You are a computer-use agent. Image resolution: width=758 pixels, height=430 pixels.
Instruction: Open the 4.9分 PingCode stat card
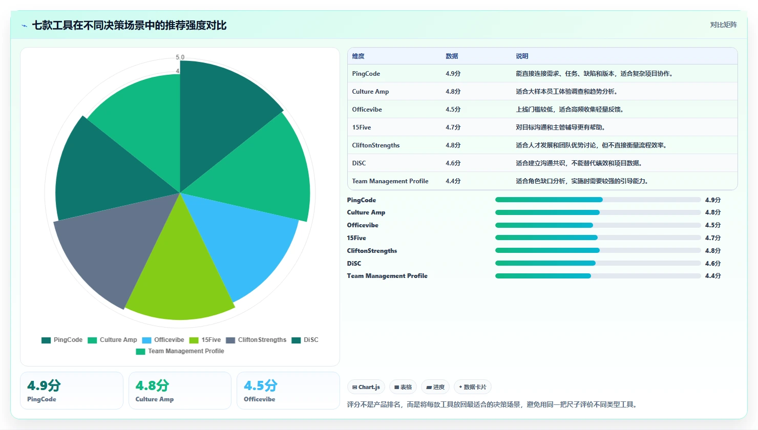click(72, 391)
